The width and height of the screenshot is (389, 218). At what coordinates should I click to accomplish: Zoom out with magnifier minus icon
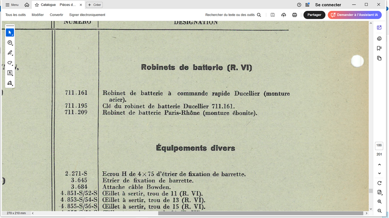coord(379,211)
